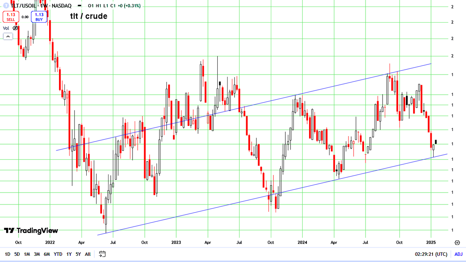This screenshot has height=262, width=466.
Task: Click the 0.00 spread value
Action: click(25, 17)
